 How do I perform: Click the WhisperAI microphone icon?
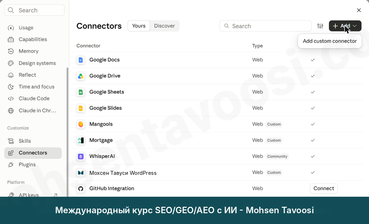click(81, 157)
